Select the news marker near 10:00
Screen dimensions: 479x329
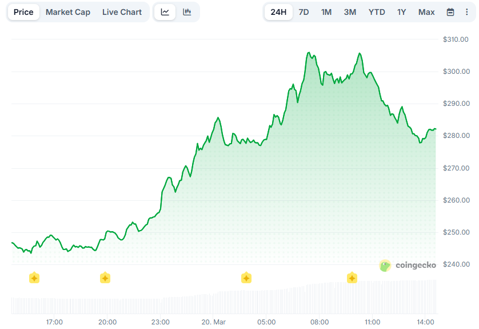[352, 278]
